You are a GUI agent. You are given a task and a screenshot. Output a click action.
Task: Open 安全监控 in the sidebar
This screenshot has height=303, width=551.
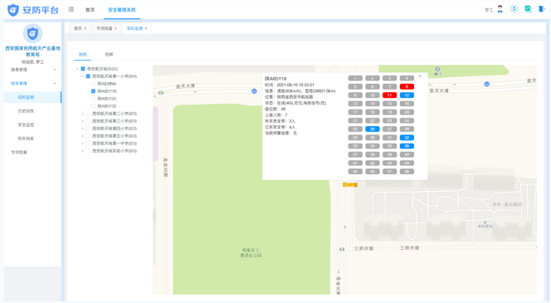coord(26,125)
